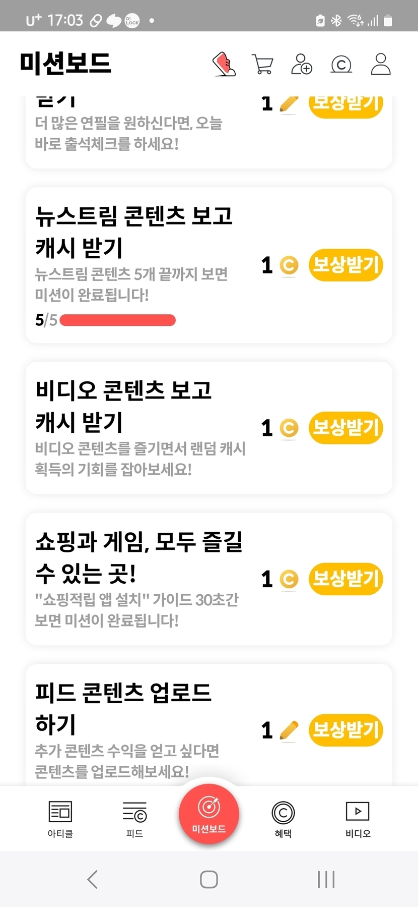418x907 pixels.
Task: Tap the red sneaker icon in header
Action: 224,64
